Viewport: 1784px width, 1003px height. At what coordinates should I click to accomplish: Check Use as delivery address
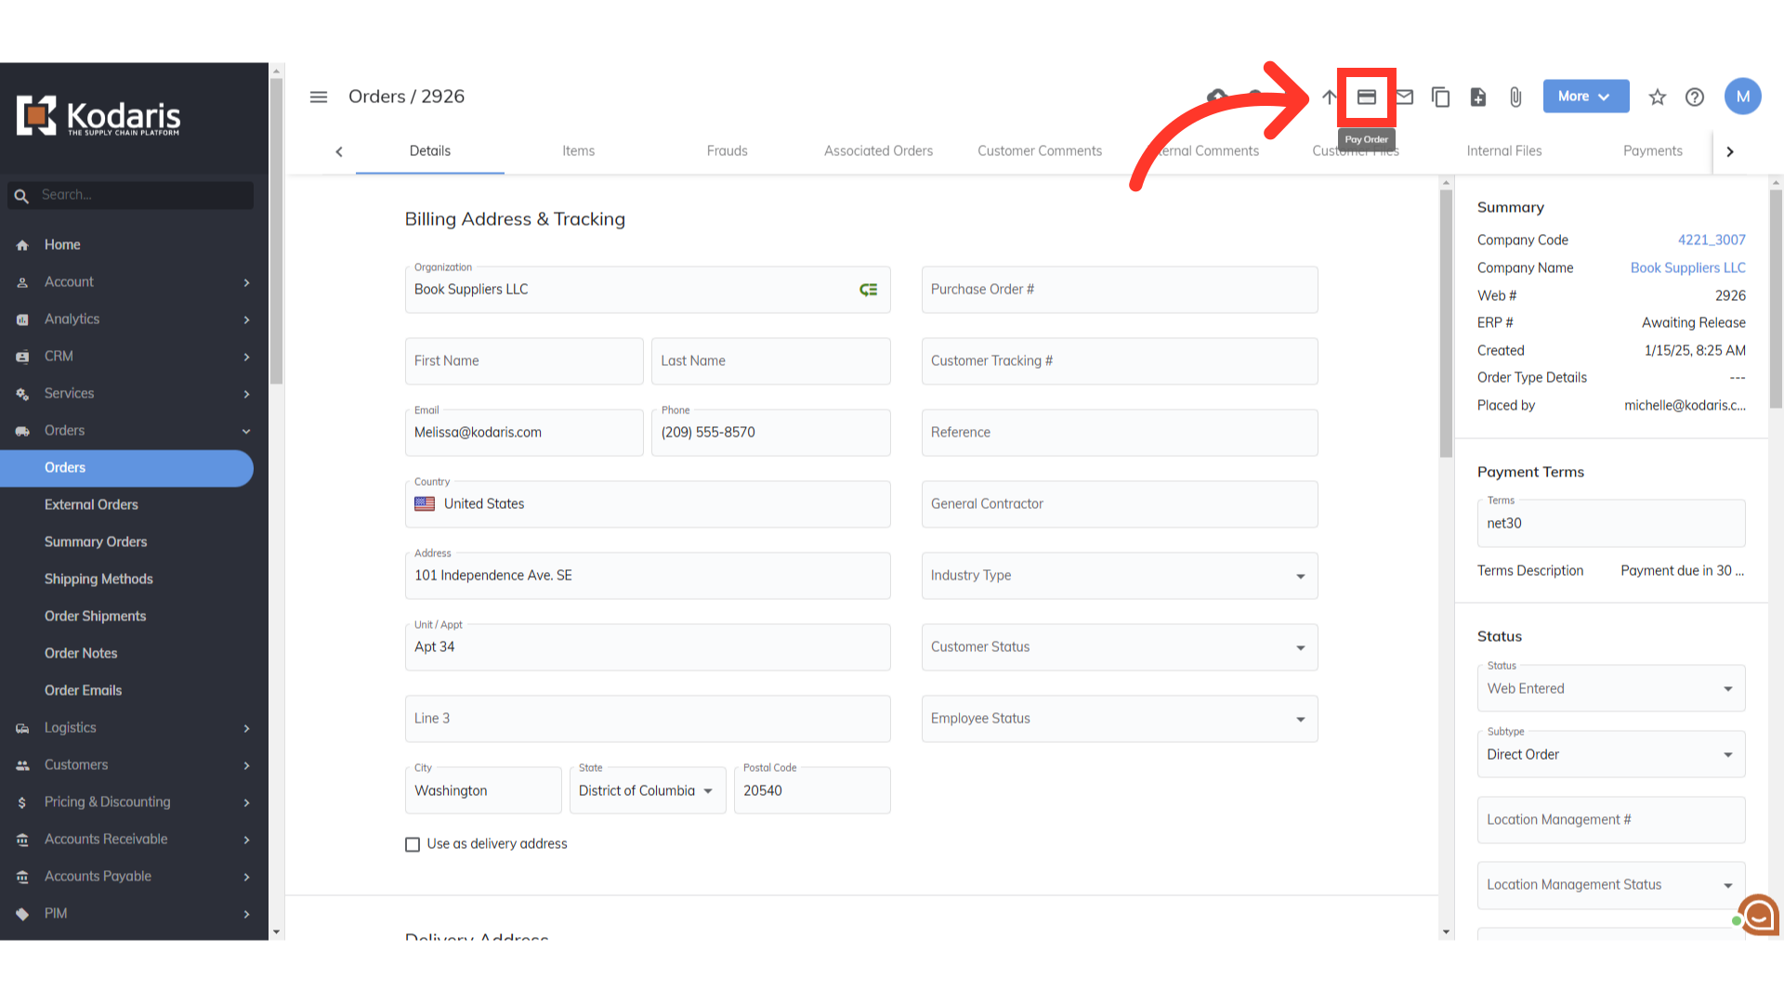tap(413, 844)
